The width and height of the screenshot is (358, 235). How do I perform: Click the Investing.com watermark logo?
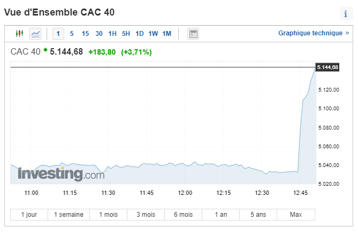(61, 174)
